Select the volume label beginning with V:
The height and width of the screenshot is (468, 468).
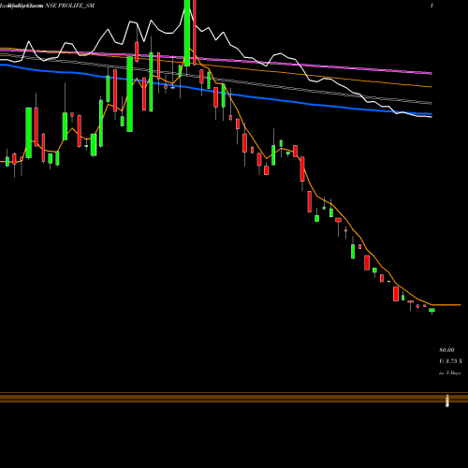coord(450,361)
